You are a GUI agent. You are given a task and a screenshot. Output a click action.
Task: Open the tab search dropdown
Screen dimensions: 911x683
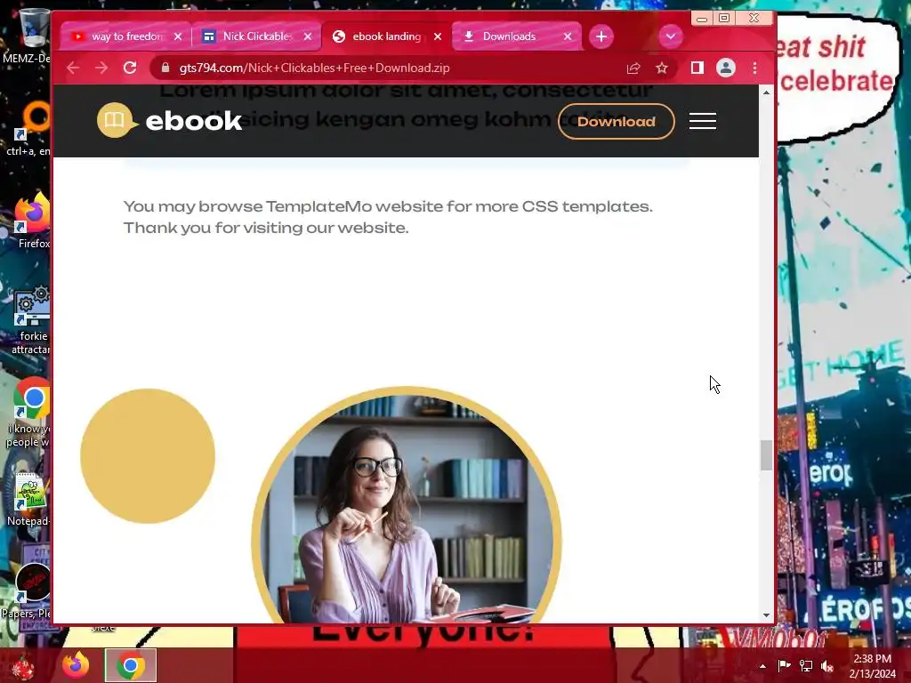pyautogui.click(x=671, y=36)
